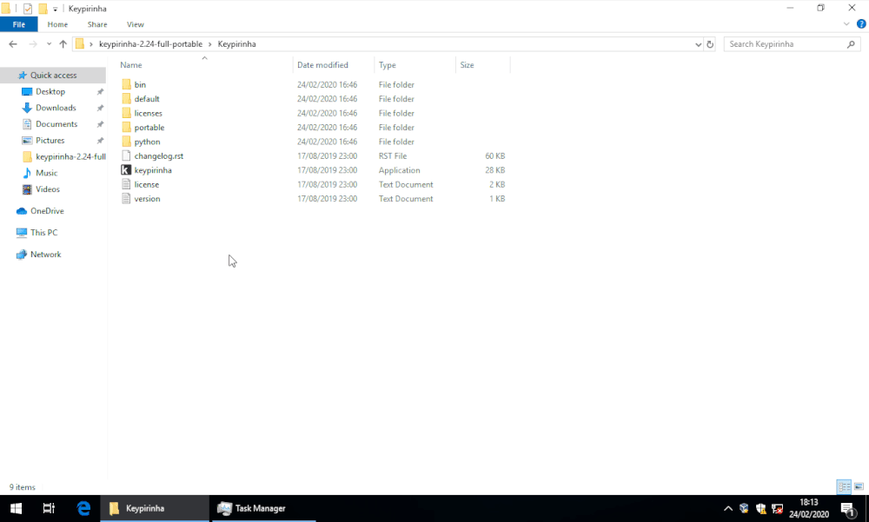Switch to large icons view layout
The height and width of the screenshot is (522, 869).
859,486
